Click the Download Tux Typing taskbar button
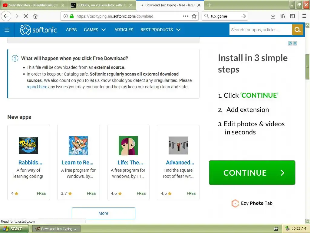The image size is (310, 233). 56,229
